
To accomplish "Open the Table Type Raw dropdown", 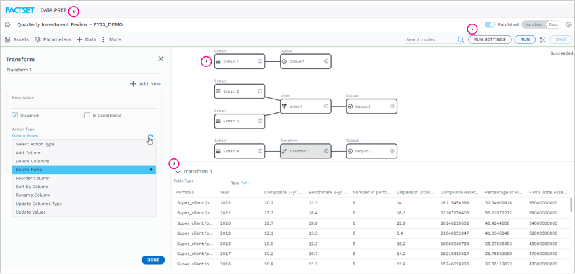I will click(x=239, y=183).
